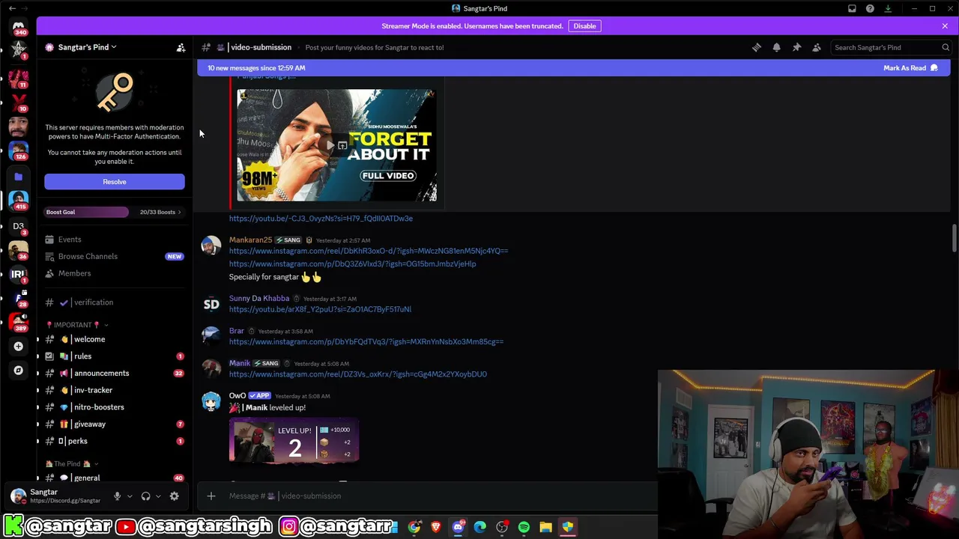Open the announcements channel
The width and height of the screenshot is (959, 539).
click(114, 373)
